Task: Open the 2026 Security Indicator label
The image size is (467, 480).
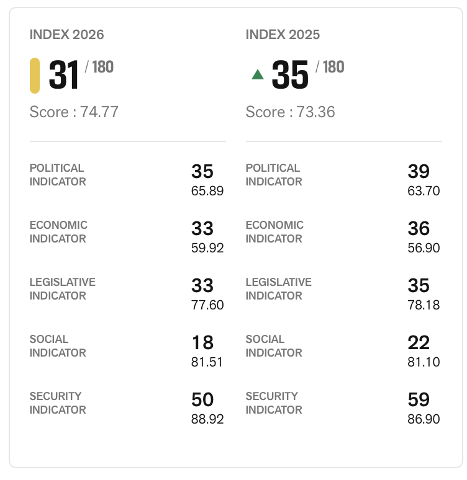Action: 58,403
